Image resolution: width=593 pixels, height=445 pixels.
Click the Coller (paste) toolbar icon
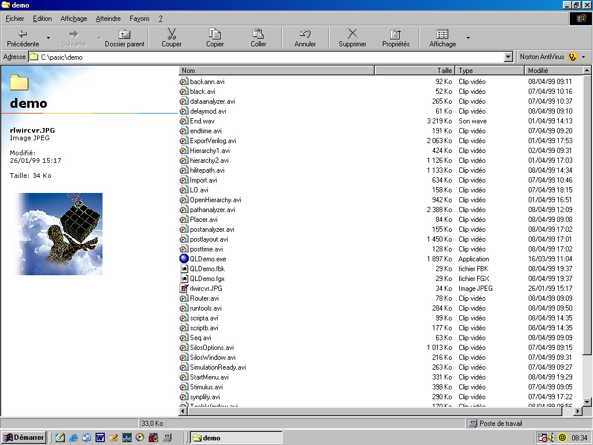point(258,34)
